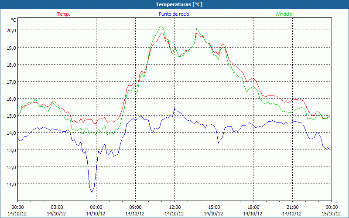Viewport: 349px width, 218px height.
Task: Click the 13,0 y-axis label
Action: (11, 150)
